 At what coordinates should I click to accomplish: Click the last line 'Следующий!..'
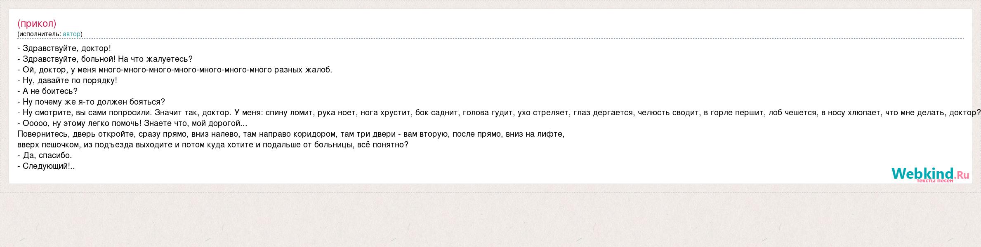[46, 166]
